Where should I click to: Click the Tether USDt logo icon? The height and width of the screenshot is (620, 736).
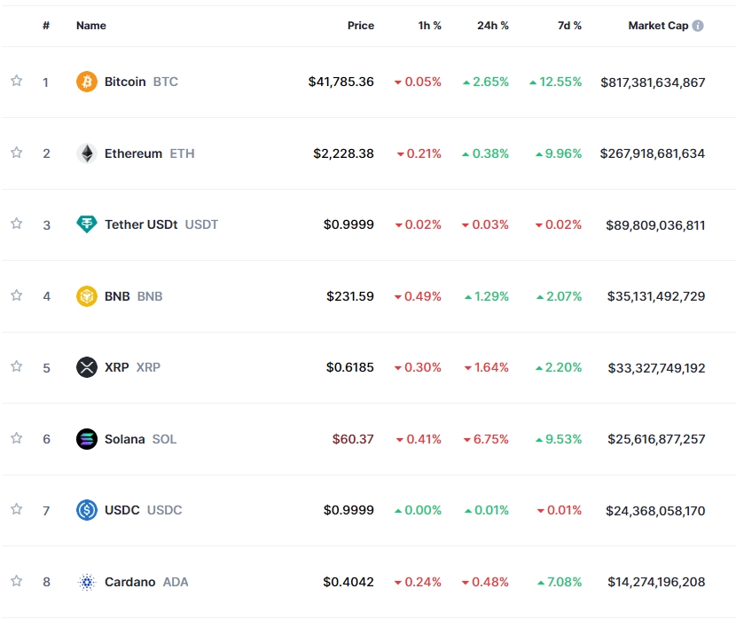pos(86,224)
